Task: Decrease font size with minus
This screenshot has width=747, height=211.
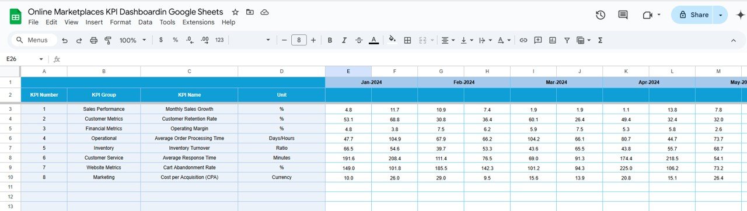Action: pyautogui.click(x=284, y=40)
